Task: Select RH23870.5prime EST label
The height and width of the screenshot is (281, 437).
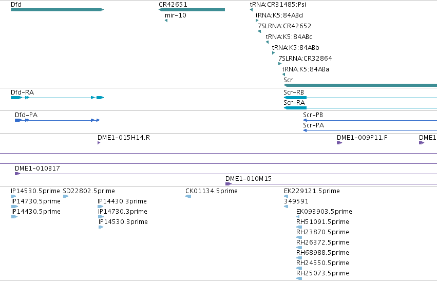Action: 322,232
